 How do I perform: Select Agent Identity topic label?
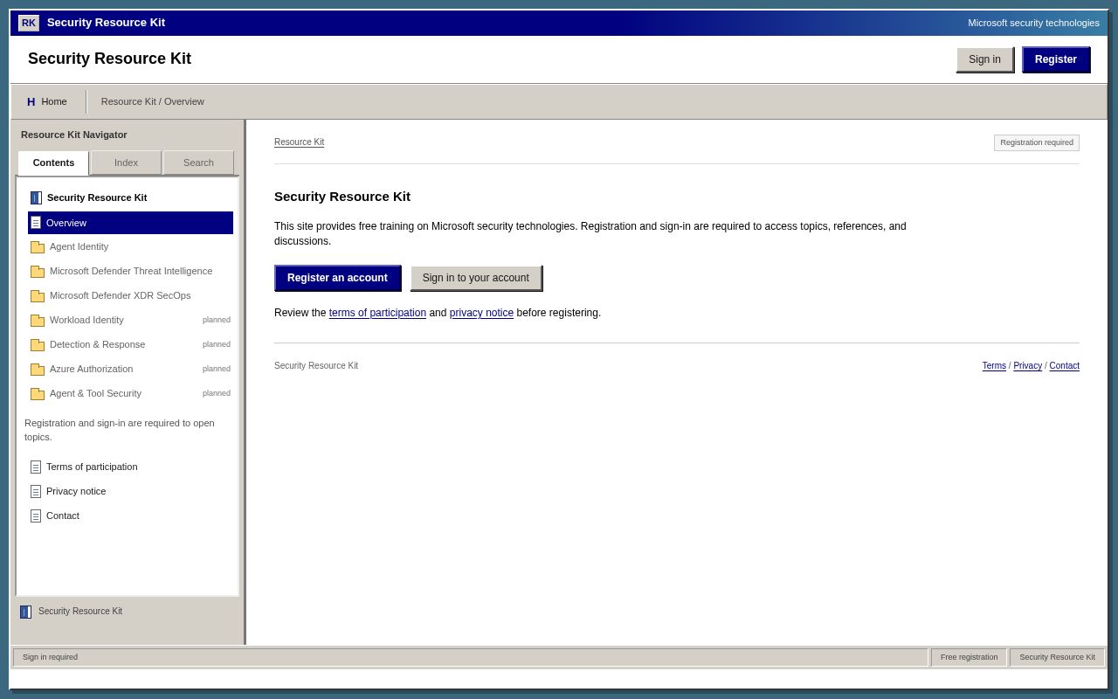79,246
